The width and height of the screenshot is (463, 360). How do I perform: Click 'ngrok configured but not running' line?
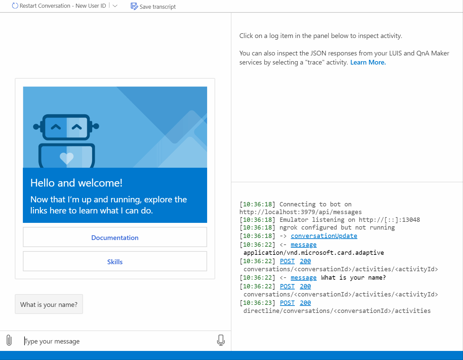(x=337, y=228)
